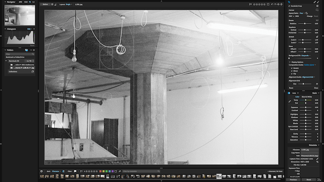This screenshot has width=324, height=182.
Task: Click the flag icon above the image
Action: 250,4
